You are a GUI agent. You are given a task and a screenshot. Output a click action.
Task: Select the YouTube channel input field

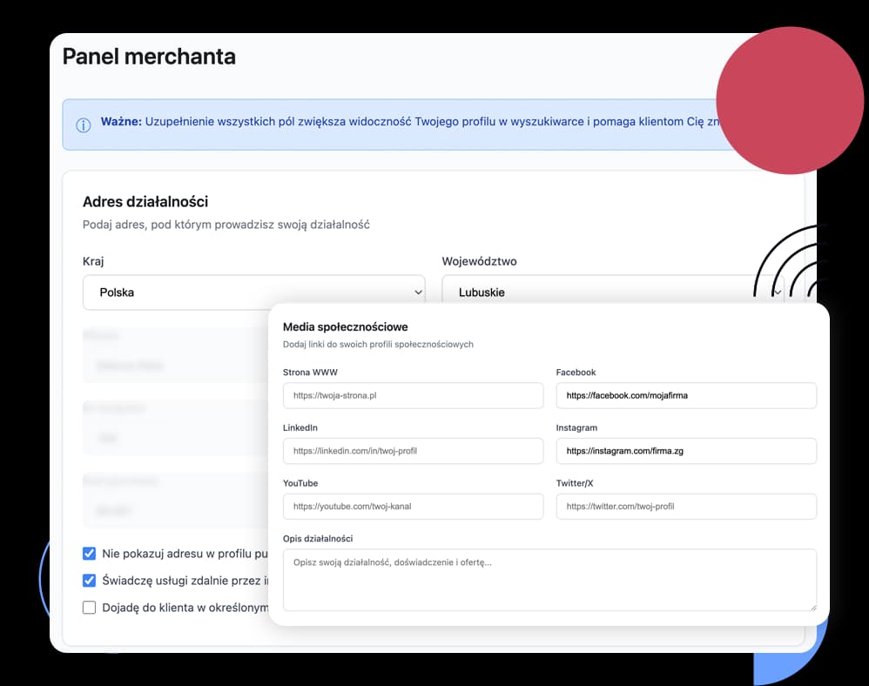pyautogui.click(x=413, y=507)
